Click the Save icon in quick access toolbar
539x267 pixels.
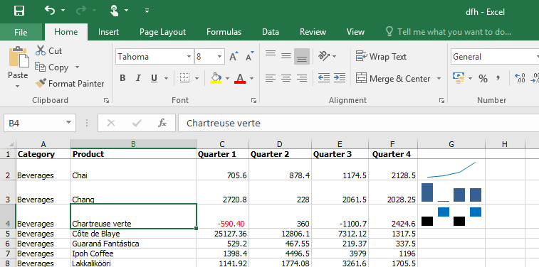click(19, 11)
